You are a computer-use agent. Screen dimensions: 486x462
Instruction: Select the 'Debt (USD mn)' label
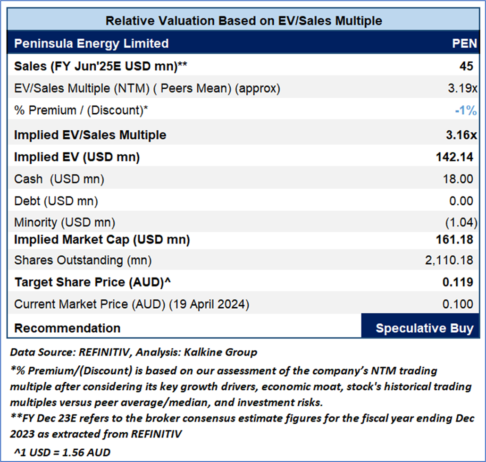[56, 201]
